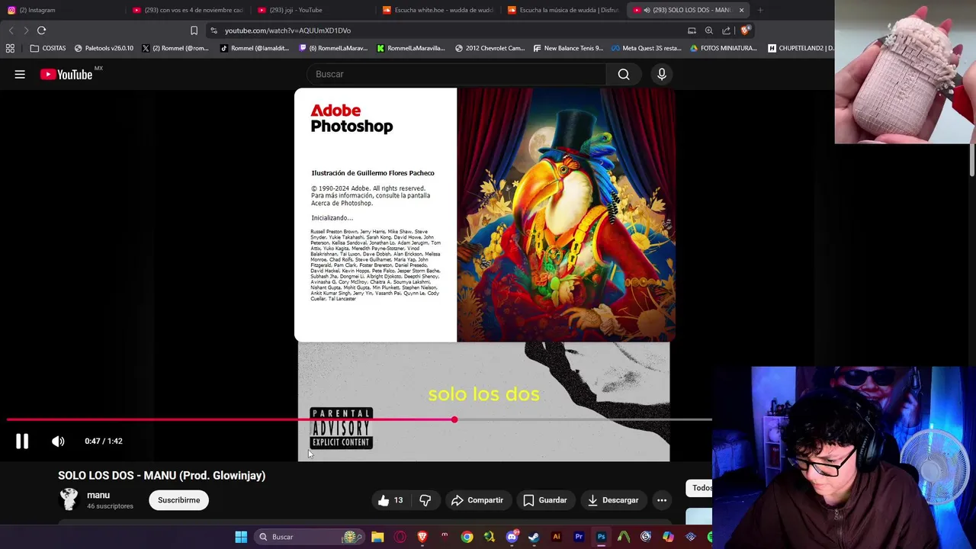
Task: Switch to the 'joji - YouTube' tab
Action: click(313, 10)
